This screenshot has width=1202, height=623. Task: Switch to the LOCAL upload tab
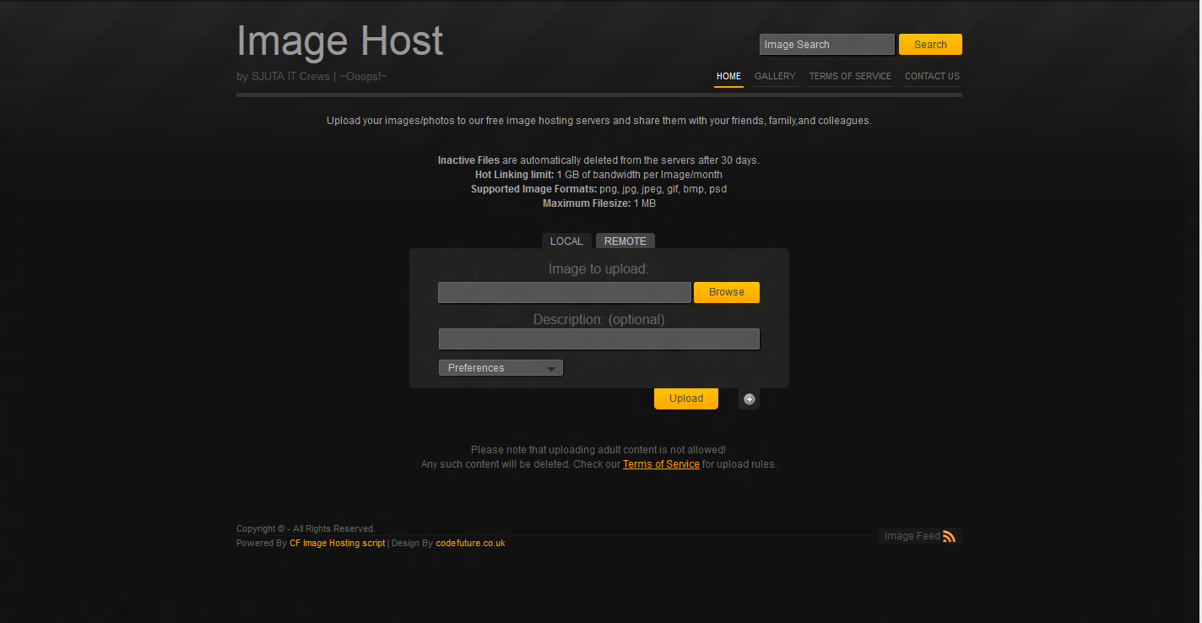566,241
